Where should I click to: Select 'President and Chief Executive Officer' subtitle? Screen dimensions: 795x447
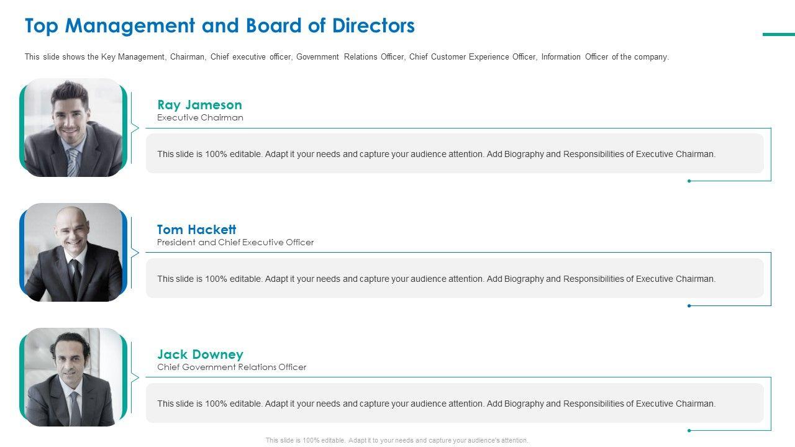pos(235,243)
